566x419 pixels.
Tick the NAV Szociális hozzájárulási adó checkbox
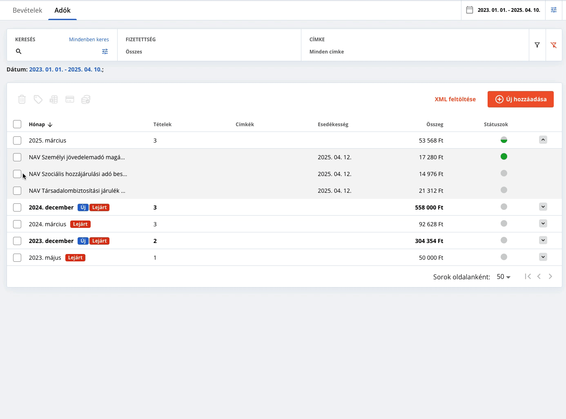pyautogui.click(x=17, y=174)
